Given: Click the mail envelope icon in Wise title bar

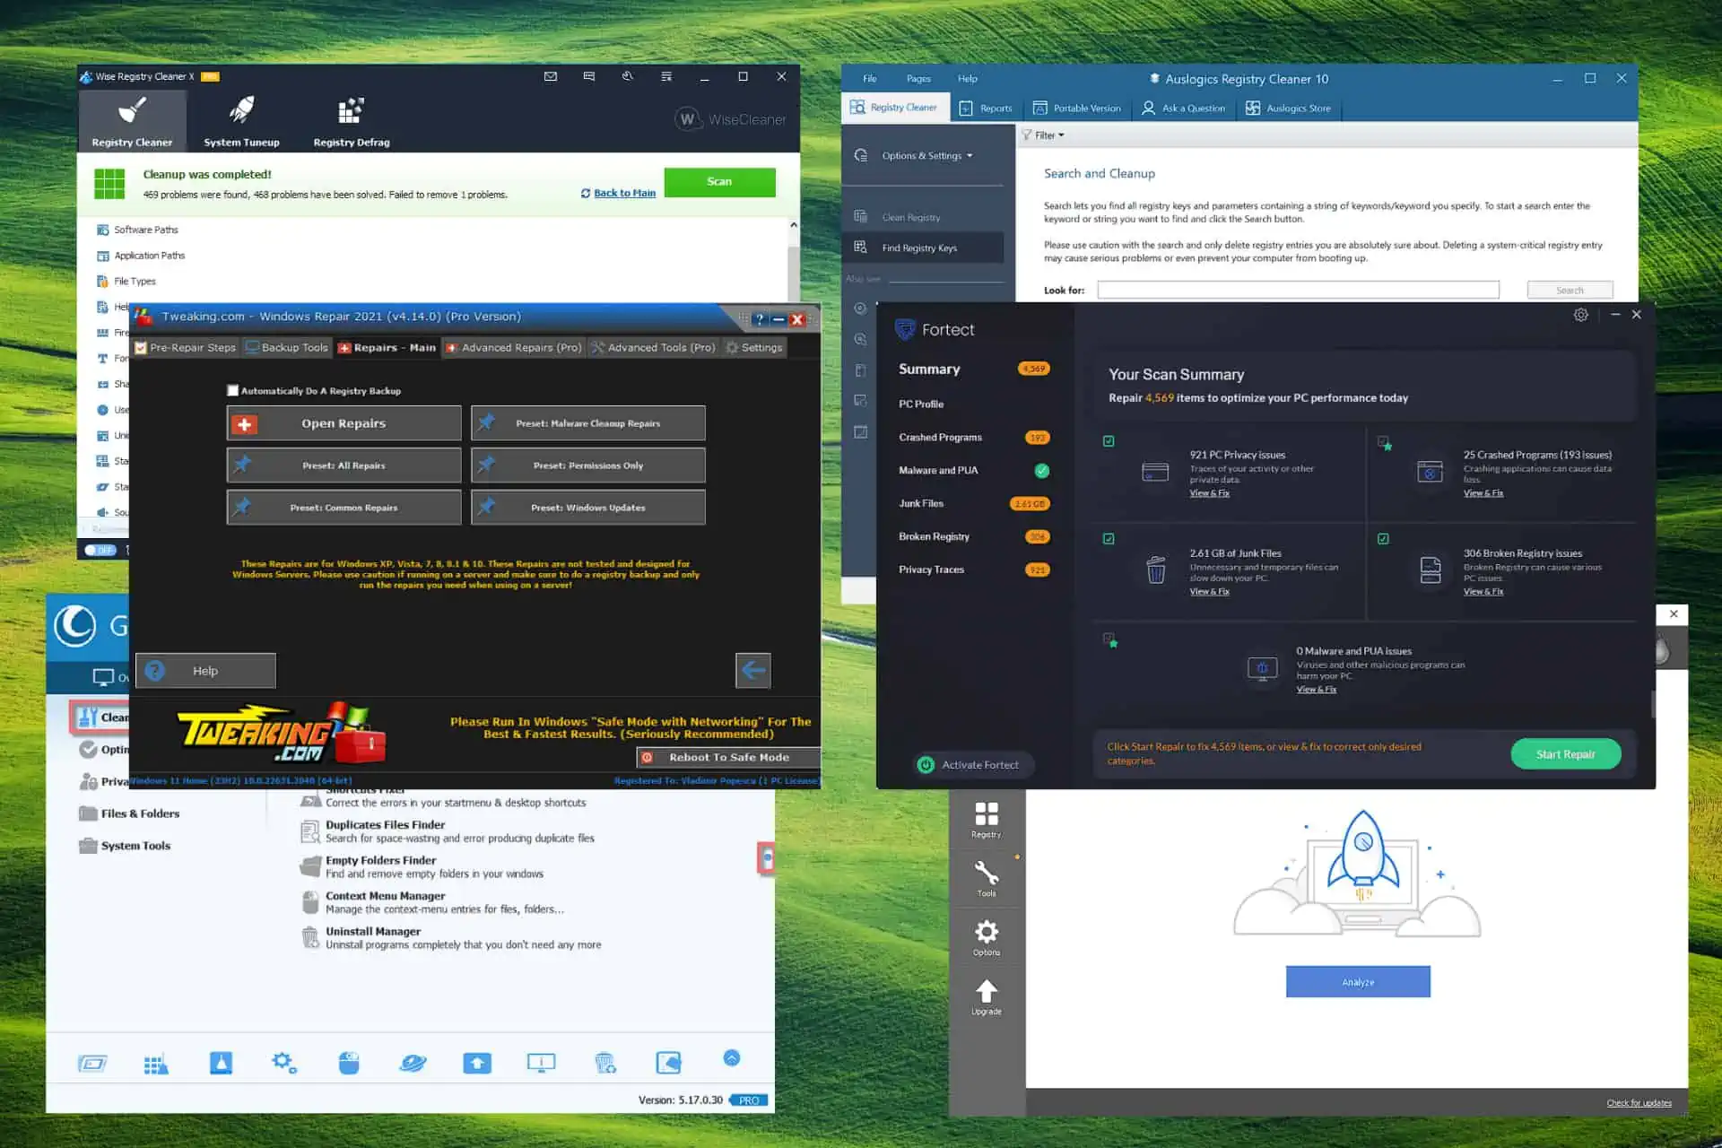Looking at the screenshot, I should click(551, 76).
